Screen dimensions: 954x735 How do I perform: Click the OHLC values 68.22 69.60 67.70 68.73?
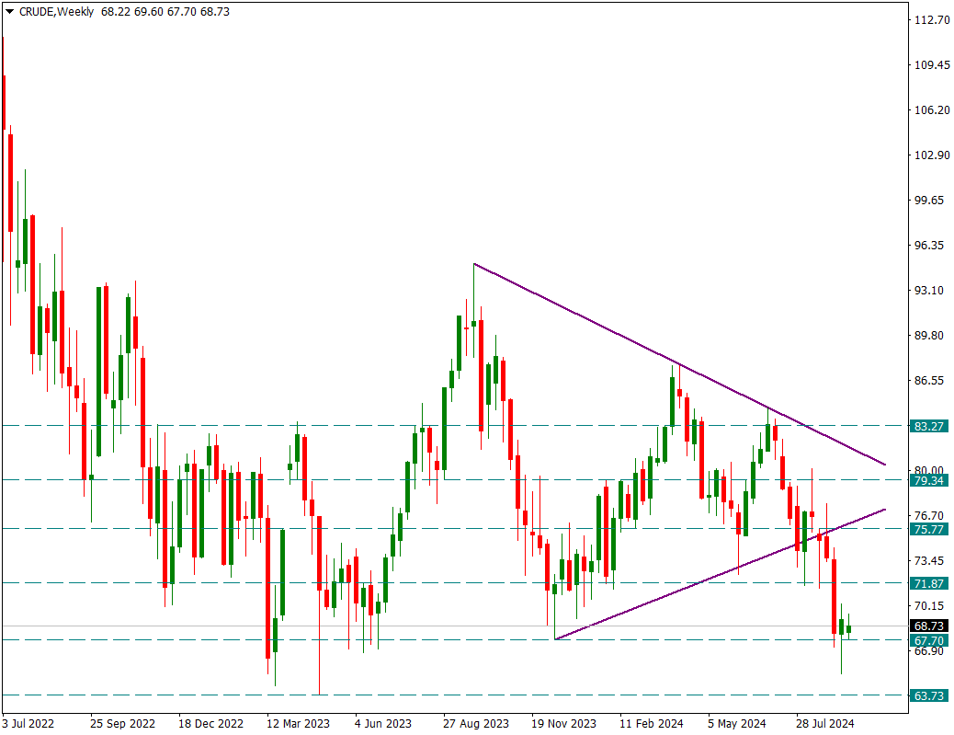pos(165,12)
